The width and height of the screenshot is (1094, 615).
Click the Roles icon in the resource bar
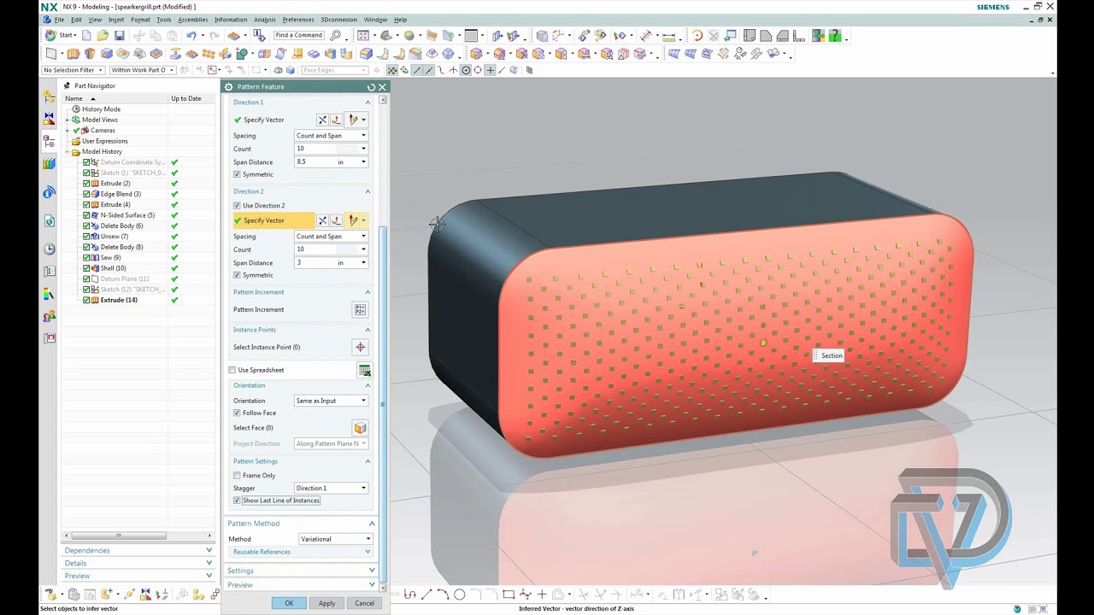point(50,316)
